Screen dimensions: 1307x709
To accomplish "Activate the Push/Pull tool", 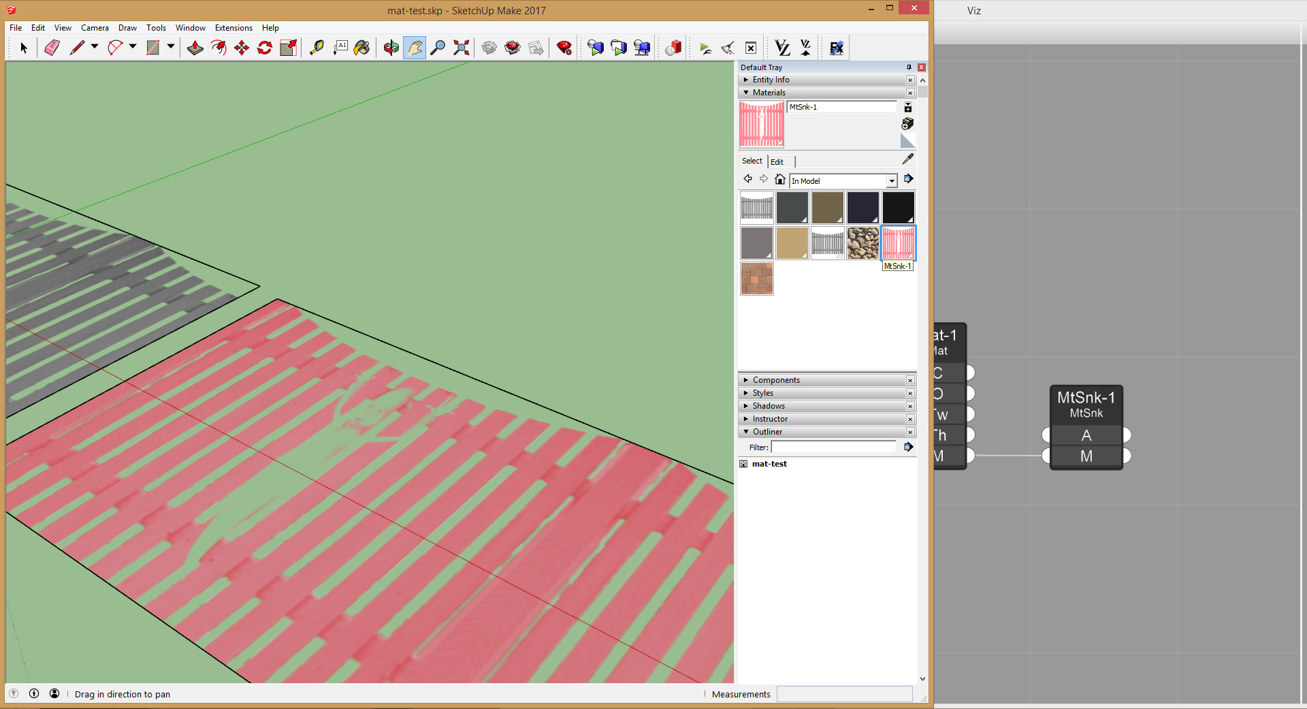I will (x=195, y=48).
